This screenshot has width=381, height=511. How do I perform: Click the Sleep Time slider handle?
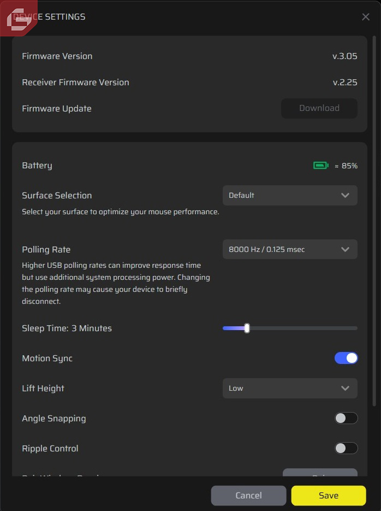pyautogui.click(x=247, y=328)
